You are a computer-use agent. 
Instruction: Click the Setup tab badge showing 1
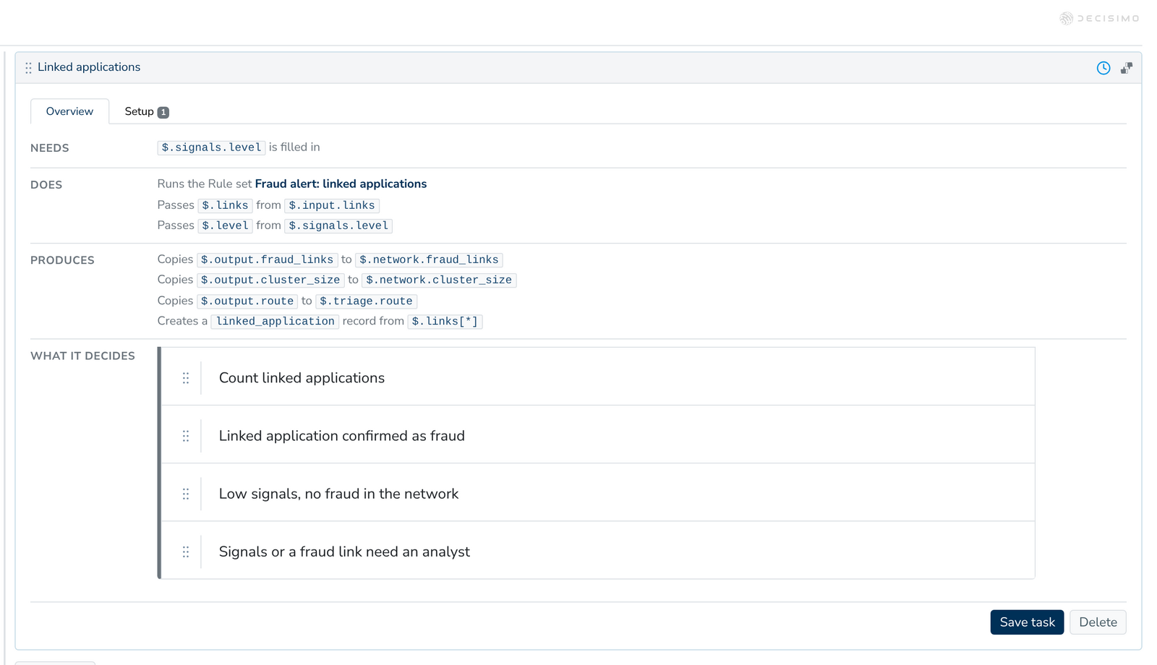tap(163, 112)
